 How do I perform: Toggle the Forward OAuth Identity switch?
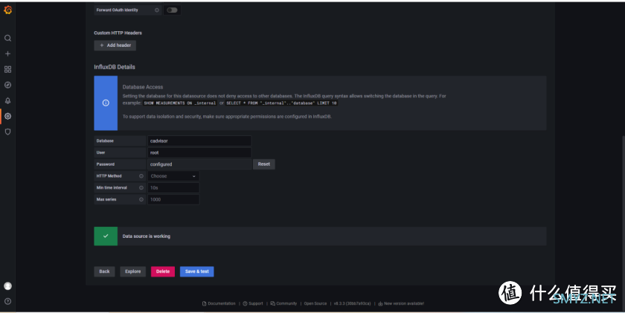172,10
